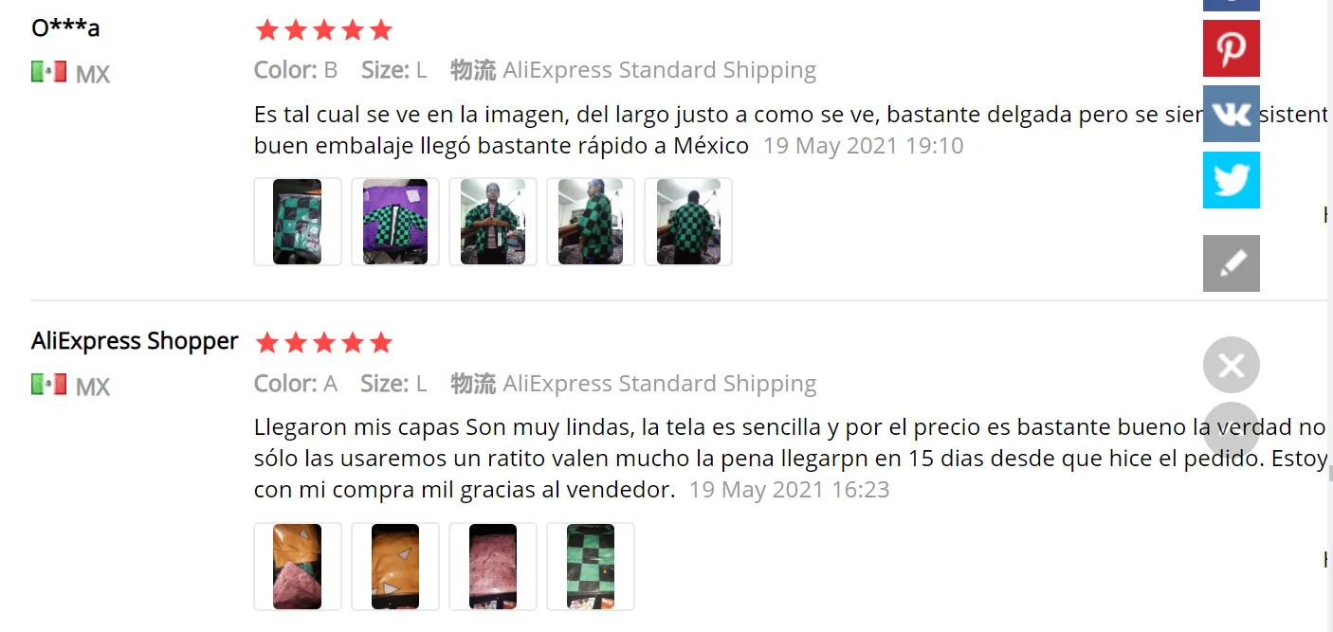The image size is (1333, 632).
Task: Open AliExpress Shopper's green checkered cape photo
Action: tap(591, 567)
